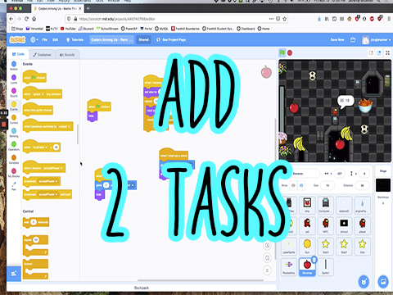Open the account username dropdown

(x=377, y=40)
